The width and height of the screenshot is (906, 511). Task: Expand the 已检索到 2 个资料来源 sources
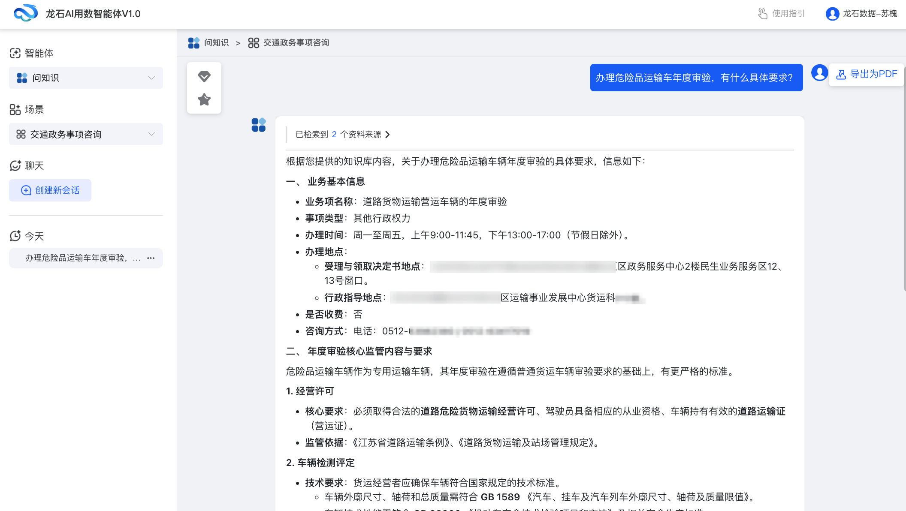[342, 134]
